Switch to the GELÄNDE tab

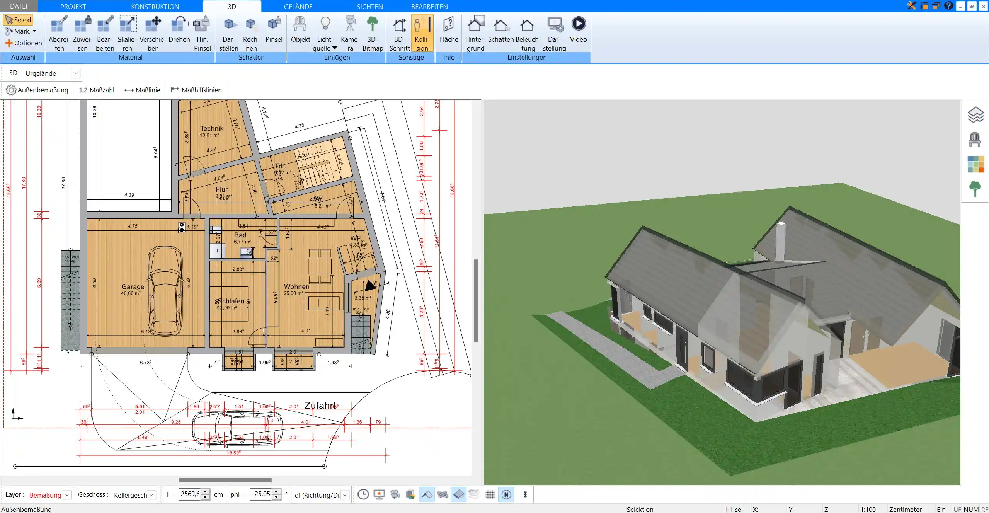click(x=298, y=6)
